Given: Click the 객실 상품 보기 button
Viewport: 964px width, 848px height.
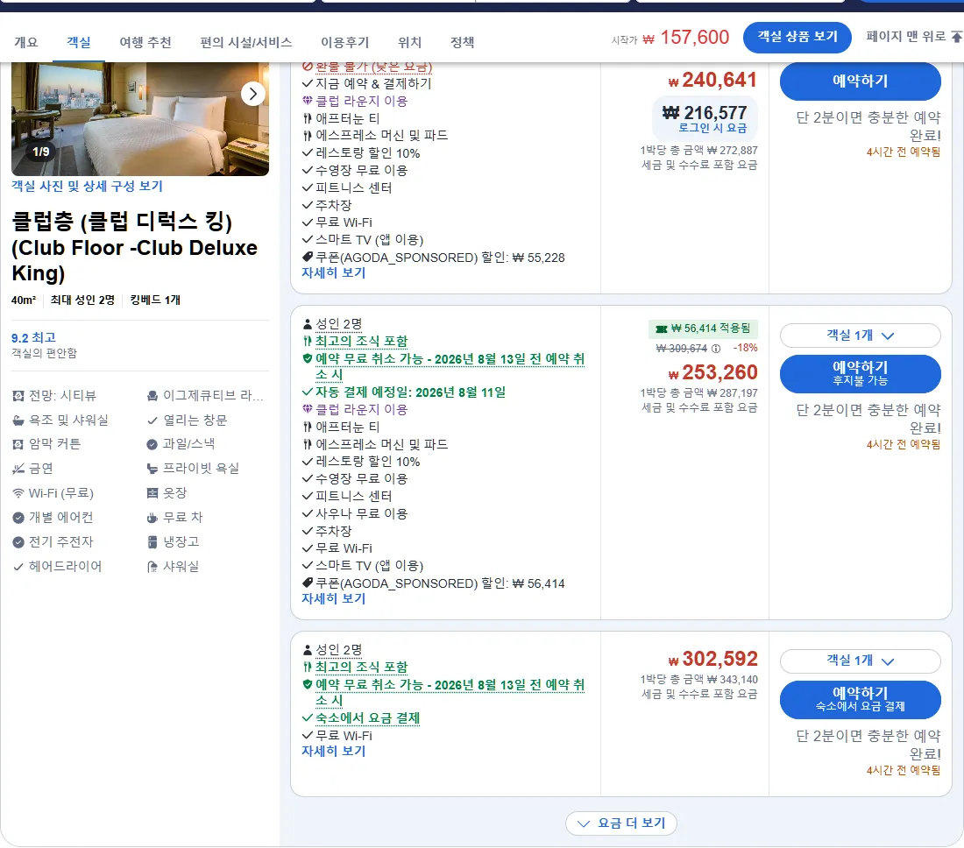Looking at the screenshot, I should (x=797, y=38).
